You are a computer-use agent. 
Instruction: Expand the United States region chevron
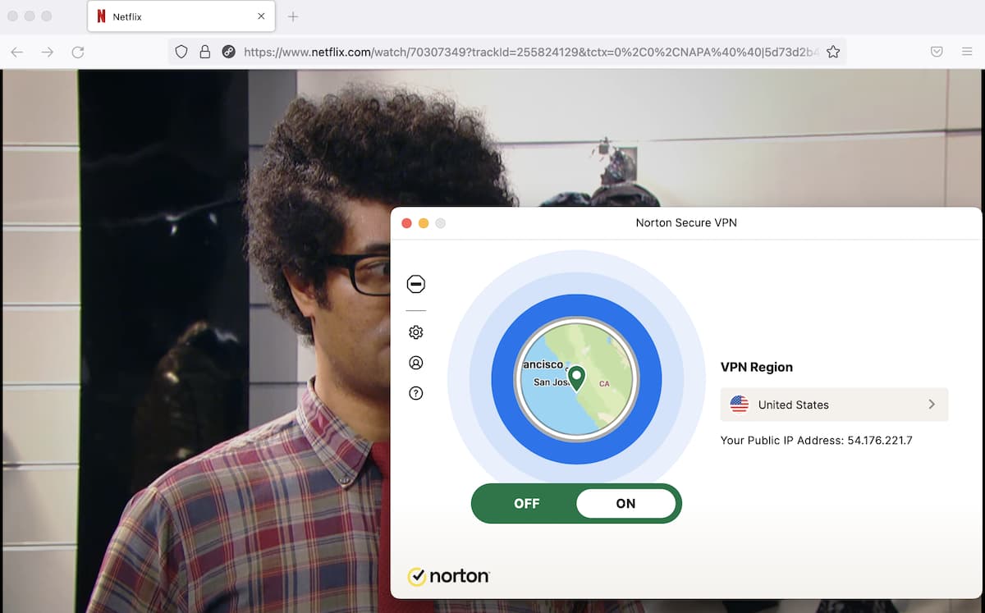click(931, 404)
